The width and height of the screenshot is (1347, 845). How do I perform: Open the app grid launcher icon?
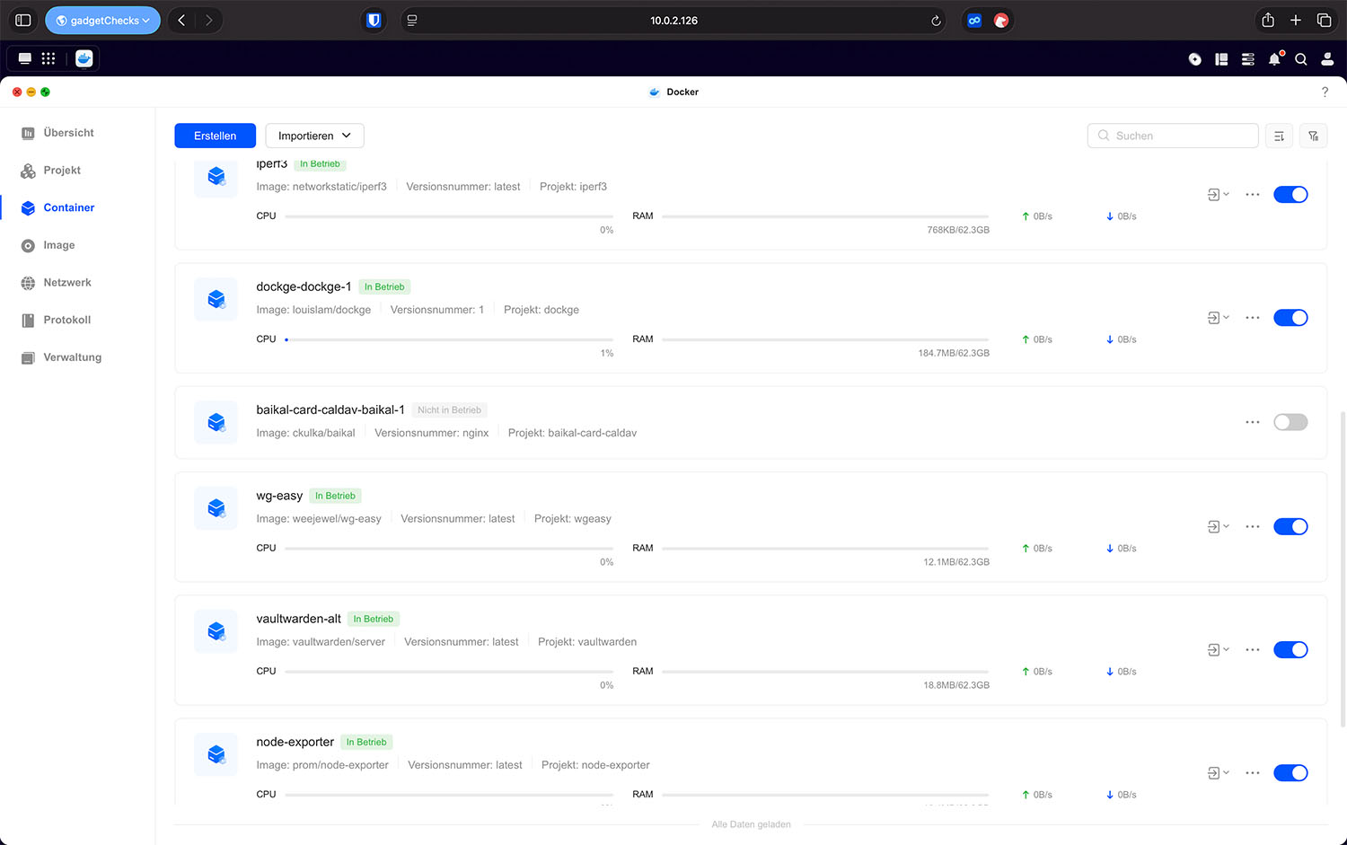(48, 58)
